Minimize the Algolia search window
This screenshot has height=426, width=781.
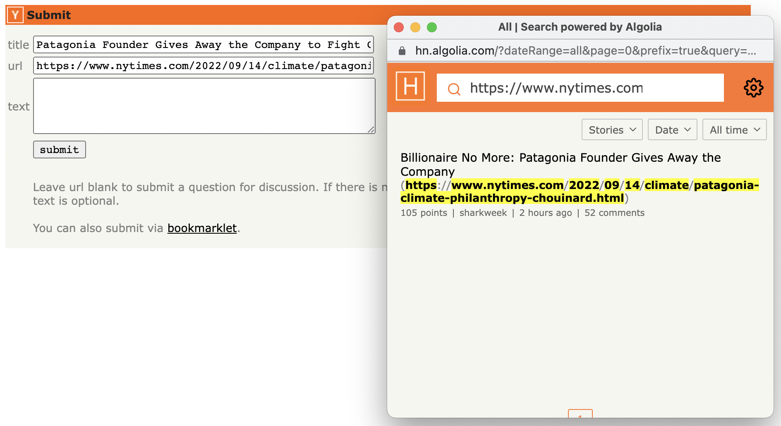415,27
